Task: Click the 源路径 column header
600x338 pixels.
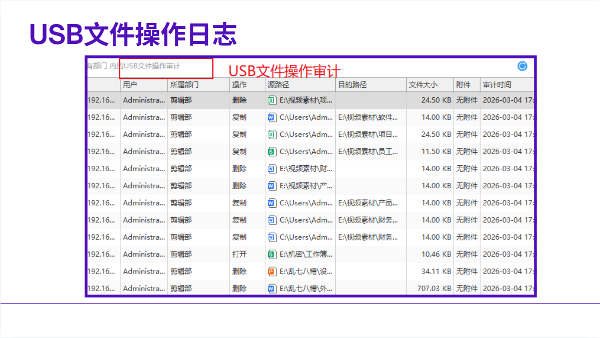Action: [278, 85]
